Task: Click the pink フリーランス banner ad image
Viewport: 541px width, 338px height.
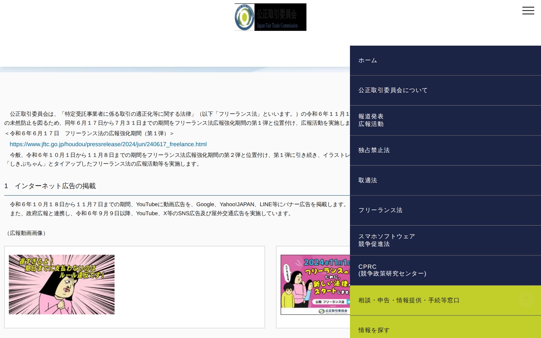Action: pos(315,284)
